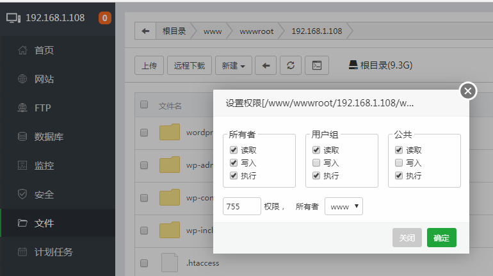Go to 首页 home in sidebar

click(58, 50)
